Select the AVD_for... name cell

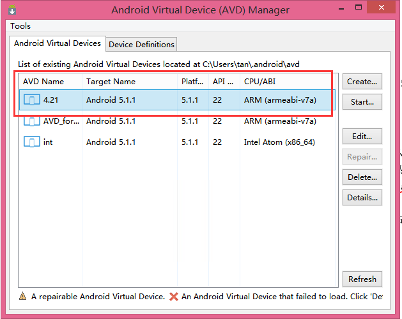click(x=61, y=121)
